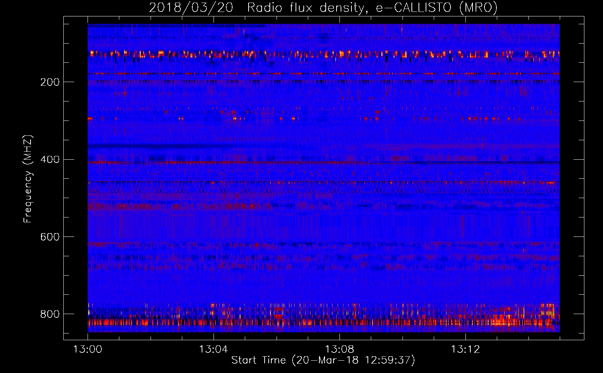Click the '13:08' time tick label
Image resolution: width=603 pixels, height=373 pixels.
(340, 350)
